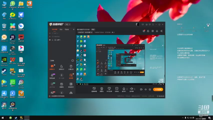Viewport: 213px width, 120px height.
Task: Open the multi-person co-stream download tool
Action: [62, 76]
